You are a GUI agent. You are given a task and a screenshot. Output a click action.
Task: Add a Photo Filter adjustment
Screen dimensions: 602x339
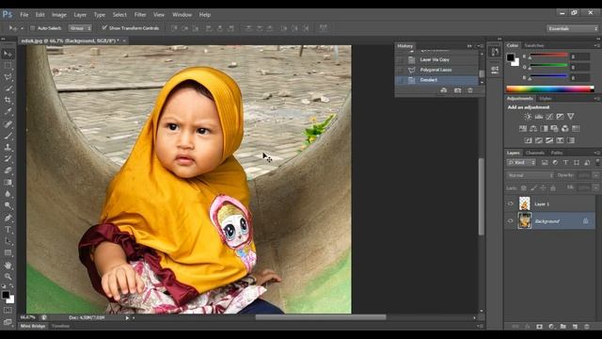pos(554,128)
